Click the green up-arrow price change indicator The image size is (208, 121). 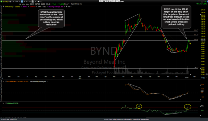197,4
